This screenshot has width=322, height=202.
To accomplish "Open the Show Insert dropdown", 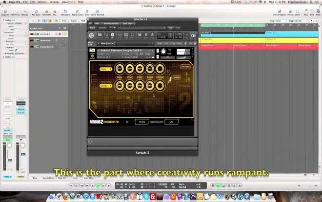I will pos(129,23).
